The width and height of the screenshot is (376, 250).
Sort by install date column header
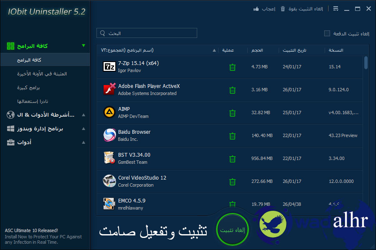coord(294,50)
